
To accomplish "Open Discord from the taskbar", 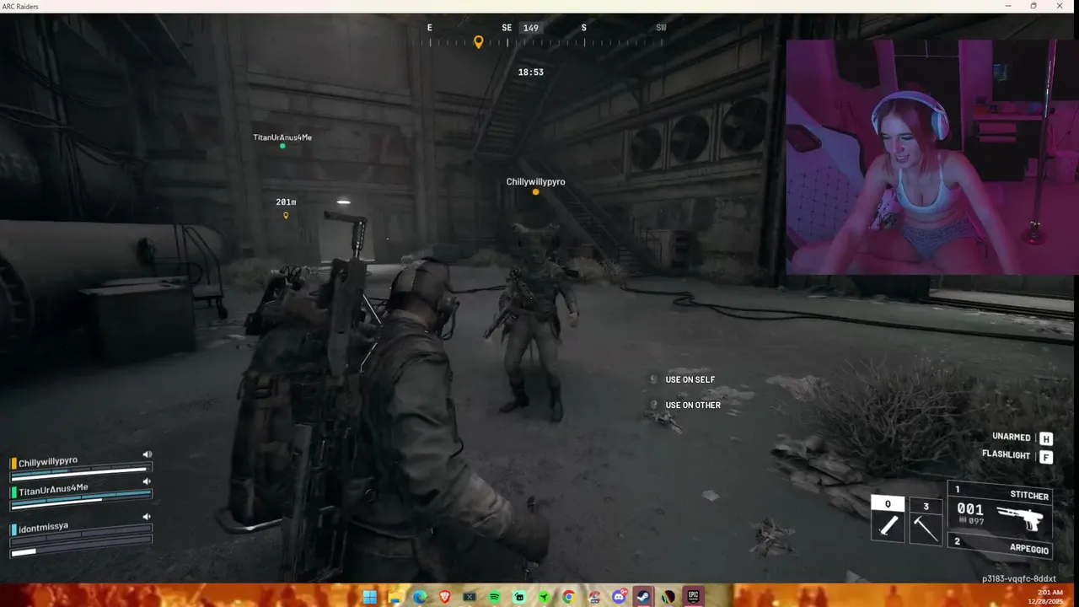I will (620, 597).
